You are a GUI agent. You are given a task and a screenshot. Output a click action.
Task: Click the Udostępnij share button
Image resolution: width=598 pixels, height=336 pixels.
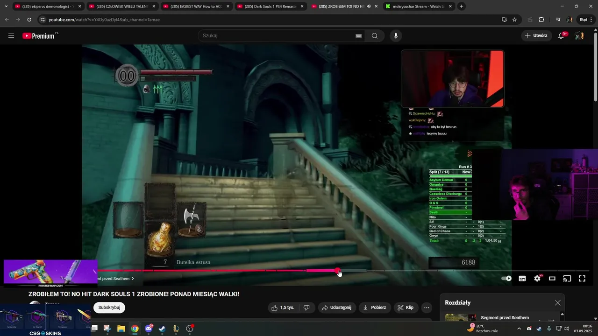coord(337,308)
